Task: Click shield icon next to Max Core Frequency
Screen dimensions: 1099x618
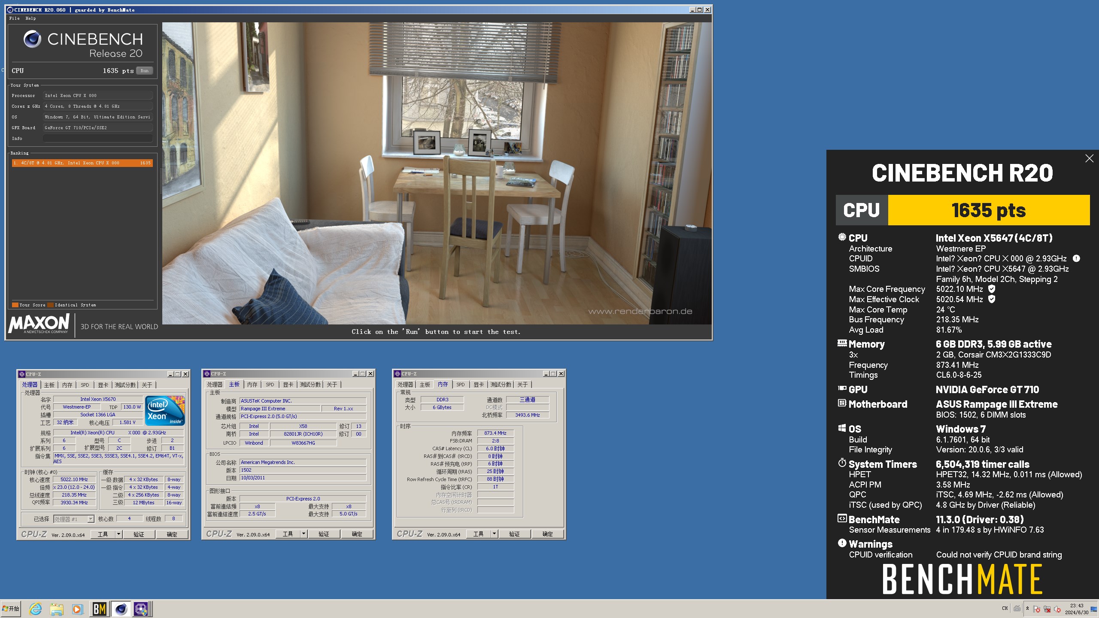Action: click(x=992, y=289)
